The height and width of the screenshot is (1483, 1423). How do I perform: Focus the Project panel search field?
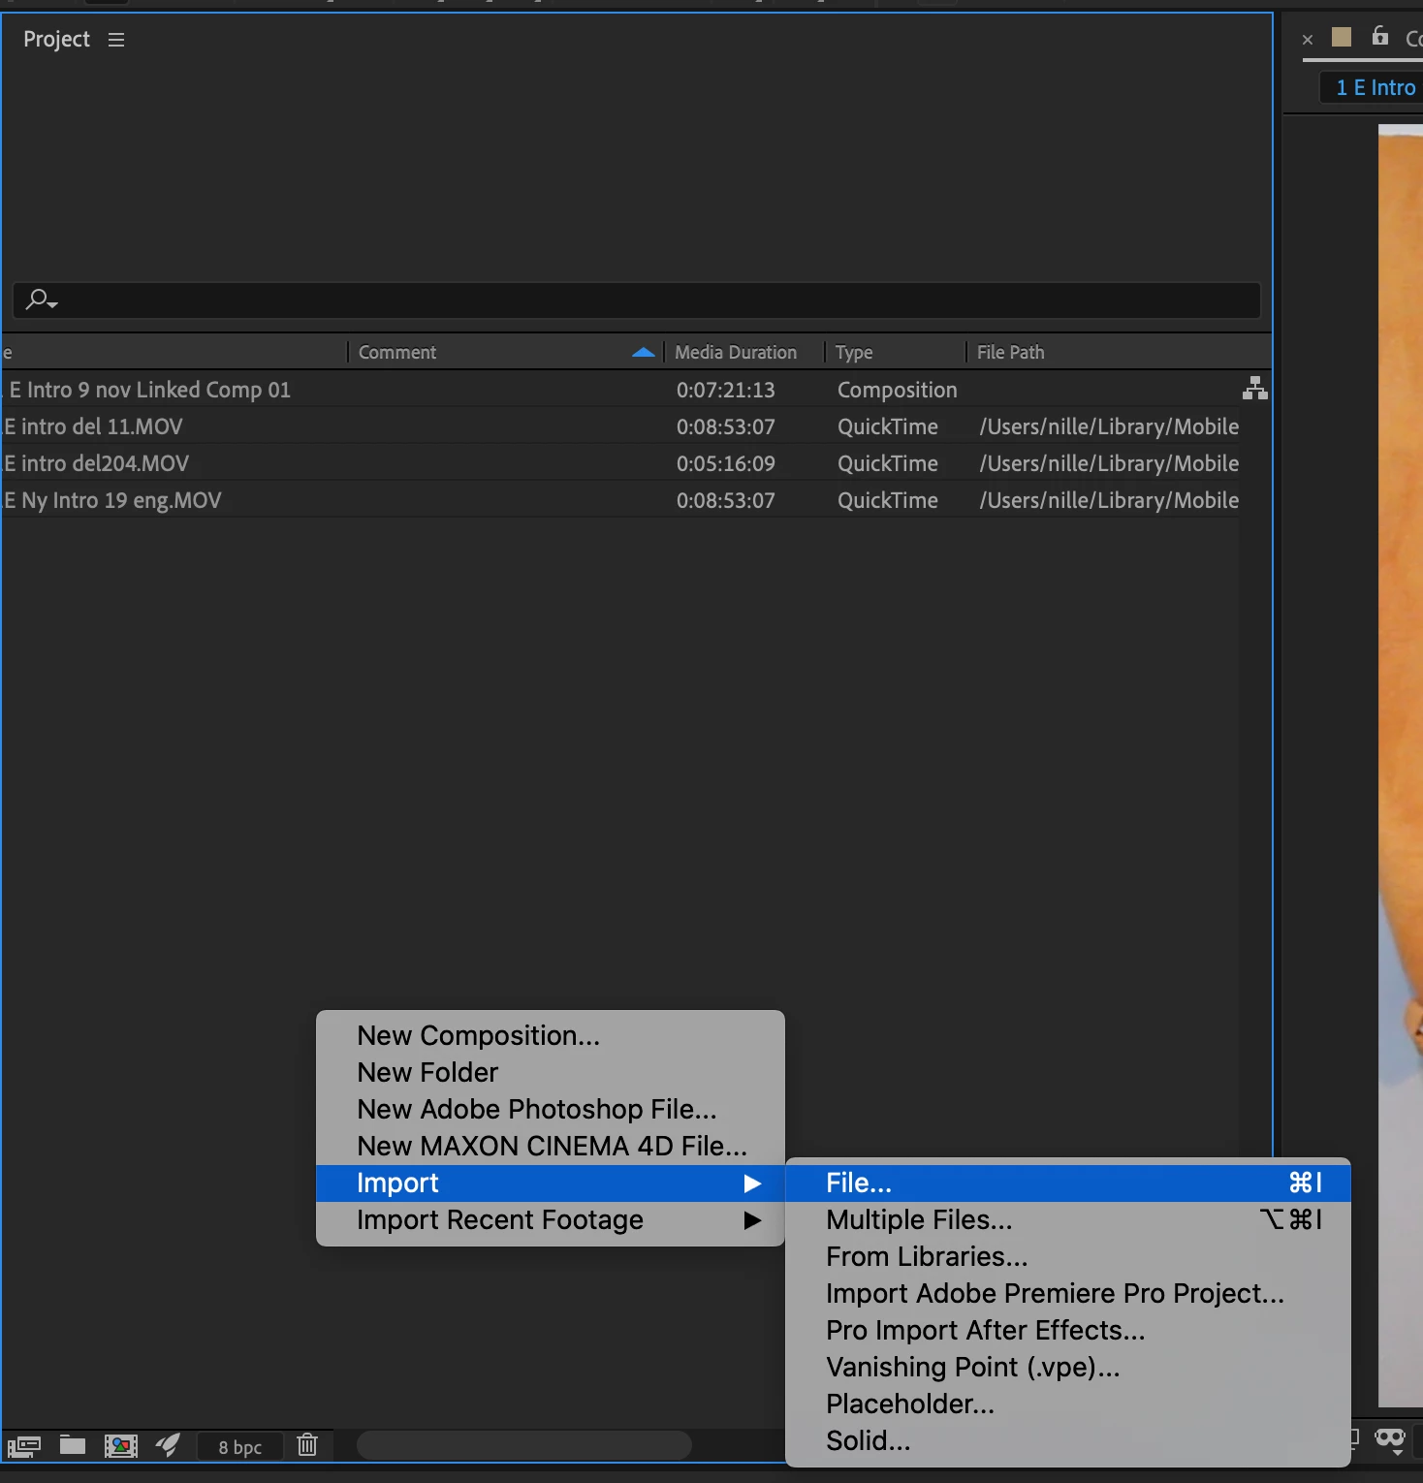637,300
